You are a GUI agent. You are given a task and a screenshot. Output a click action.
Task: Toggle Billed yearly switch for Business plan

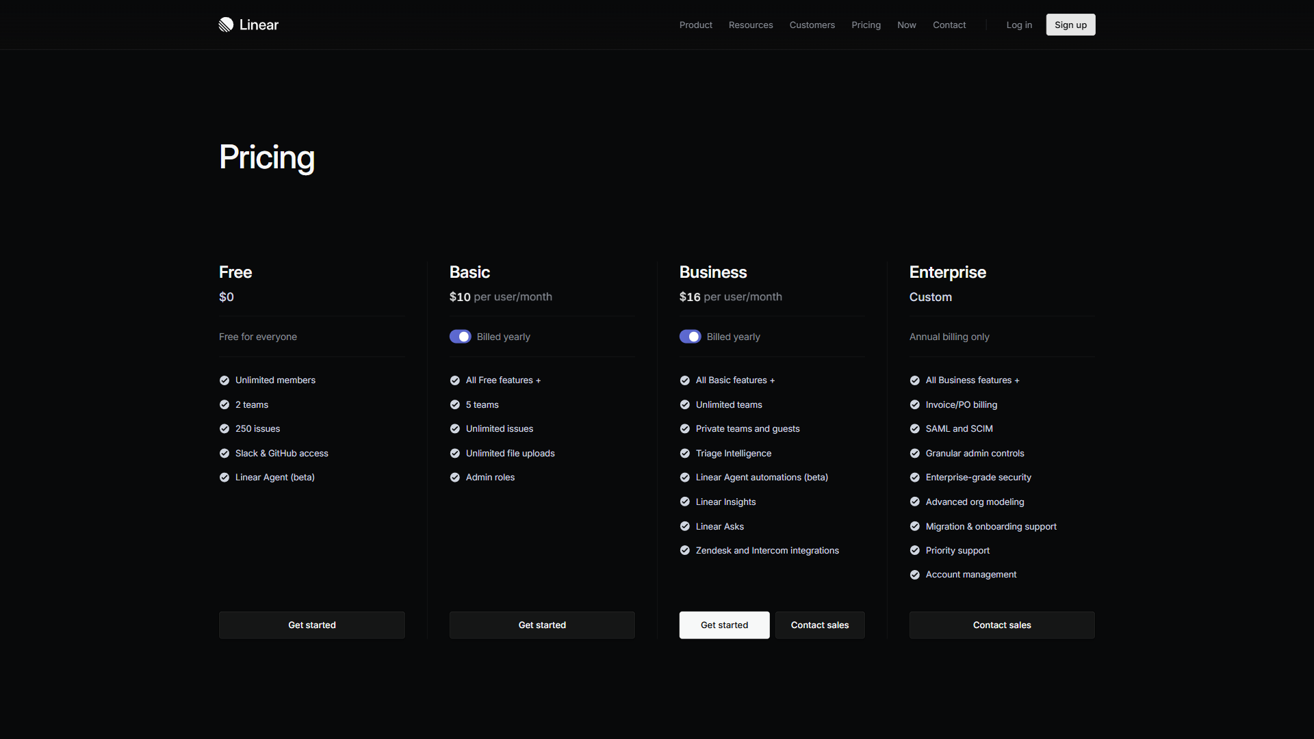[x=691, y=337]
